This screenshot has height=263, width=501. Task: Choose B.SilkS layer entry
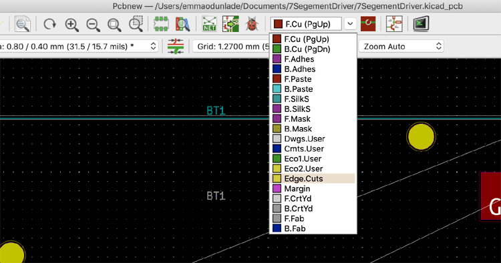coord(313,109)
